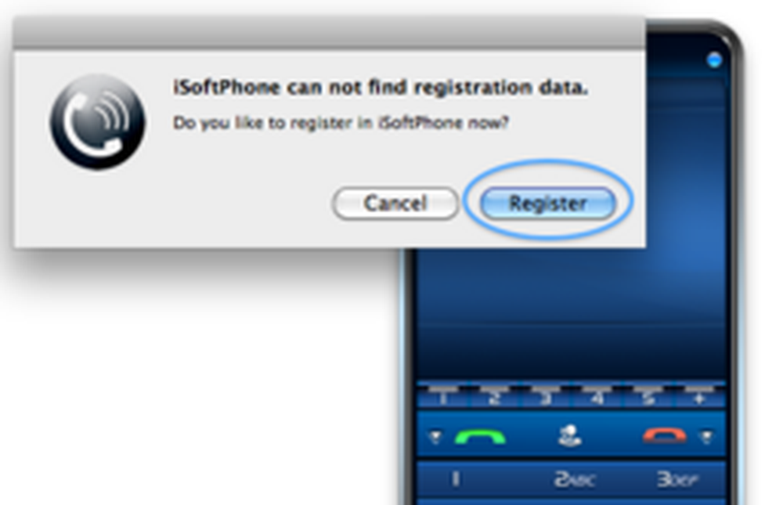Select line tab 1
This screenshot has width=765, height=505.
click(443, 398)
